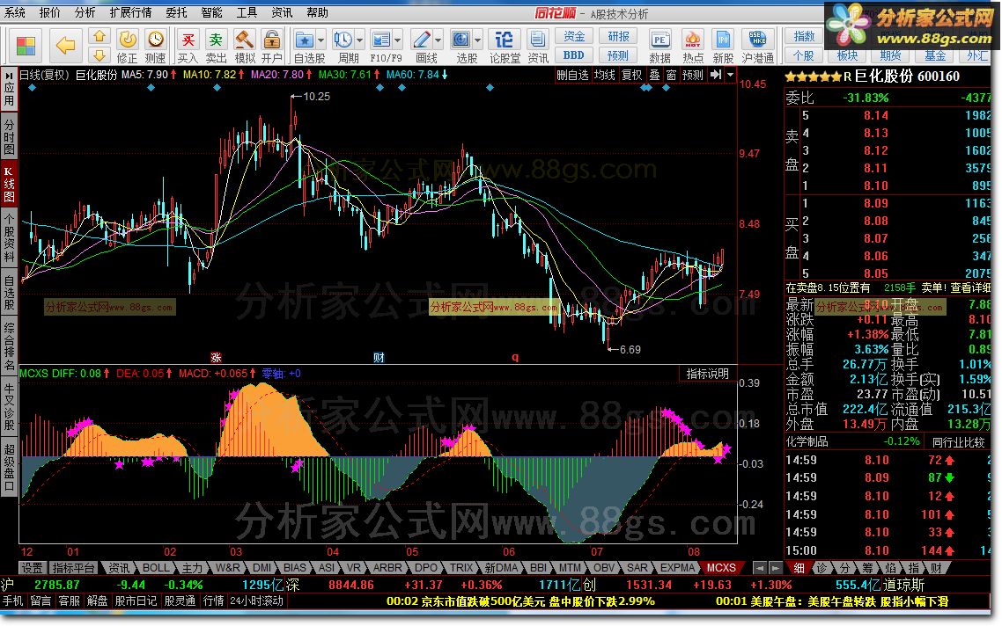Open the 系统 menu
The height and width of the screenshot is (626, 1002).
tap(15, 12)
